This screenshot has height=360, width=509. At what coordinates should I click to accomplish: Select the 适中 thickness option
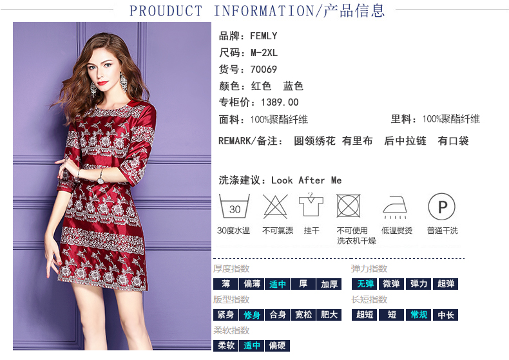277,284
